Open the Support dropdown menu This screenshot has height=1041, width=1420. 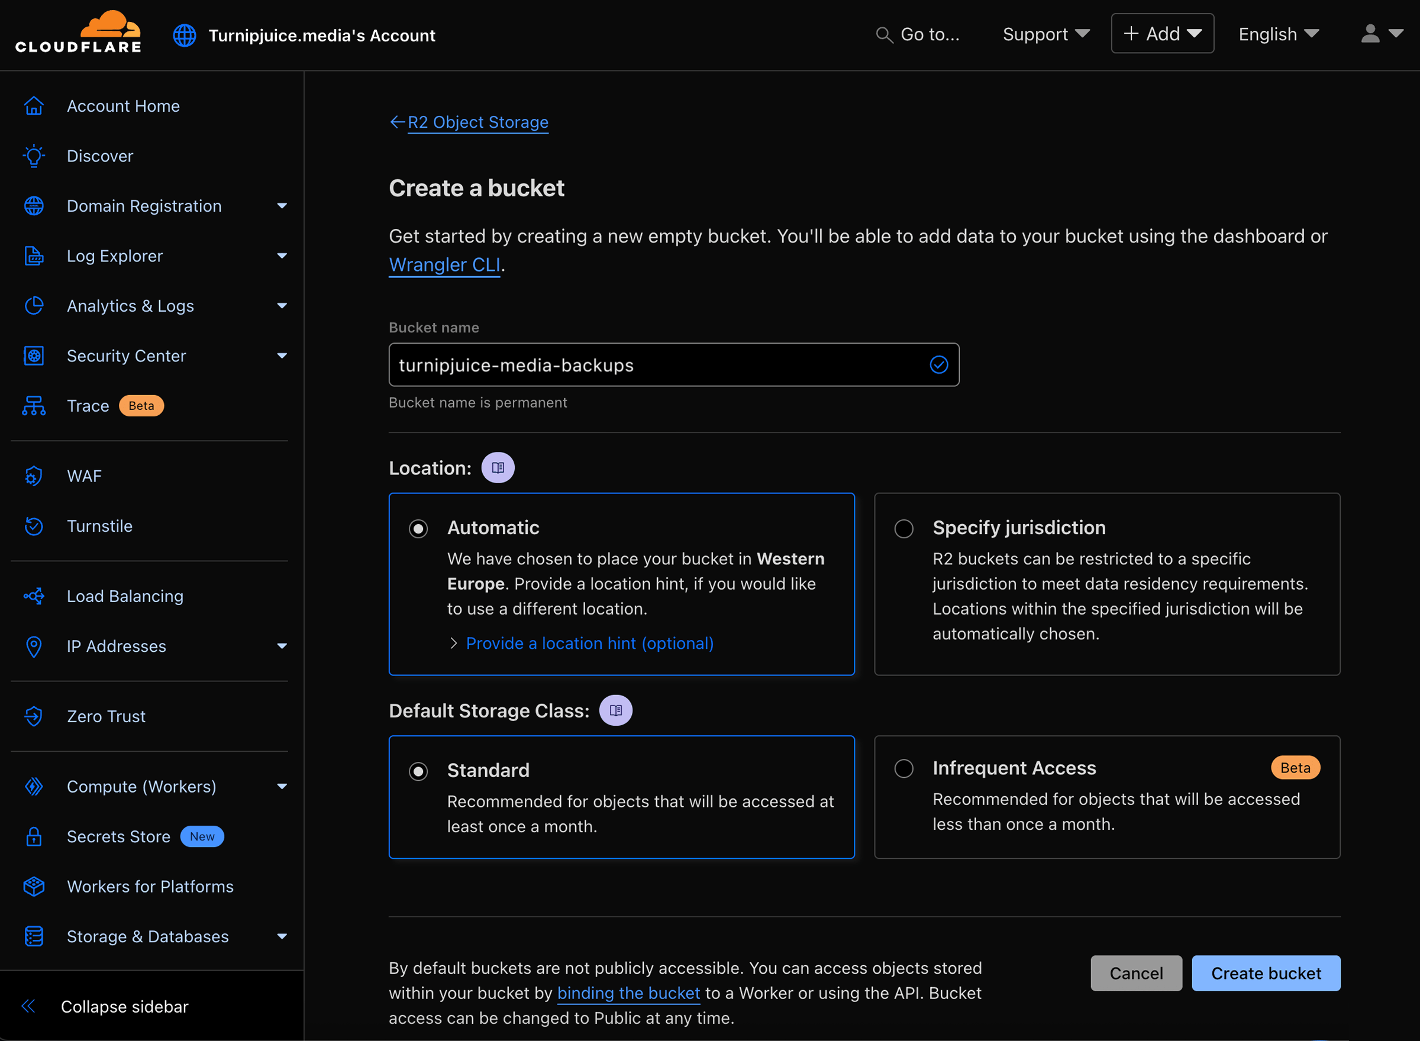pos(1046,34)
